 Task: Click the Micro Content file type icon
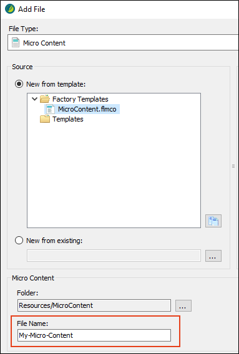point(16,42)
